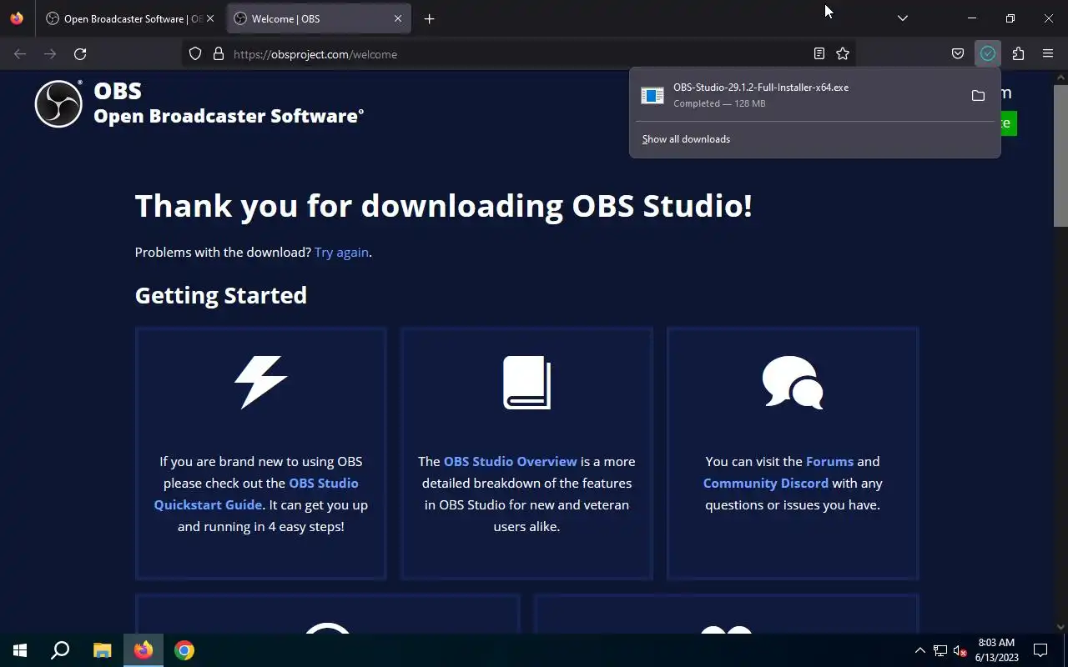This screenshot has width=1068, height=667.
Task: Open the Community Discord link
Action: pos(765,483)
